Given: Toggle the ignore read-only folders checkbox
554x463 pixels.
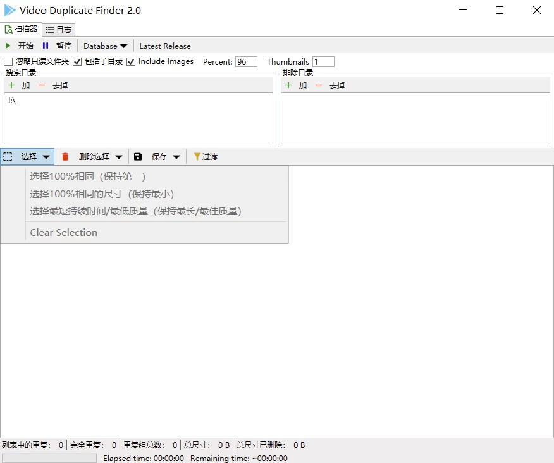Looking at the screenshot, I should click(x=8, y=62).
